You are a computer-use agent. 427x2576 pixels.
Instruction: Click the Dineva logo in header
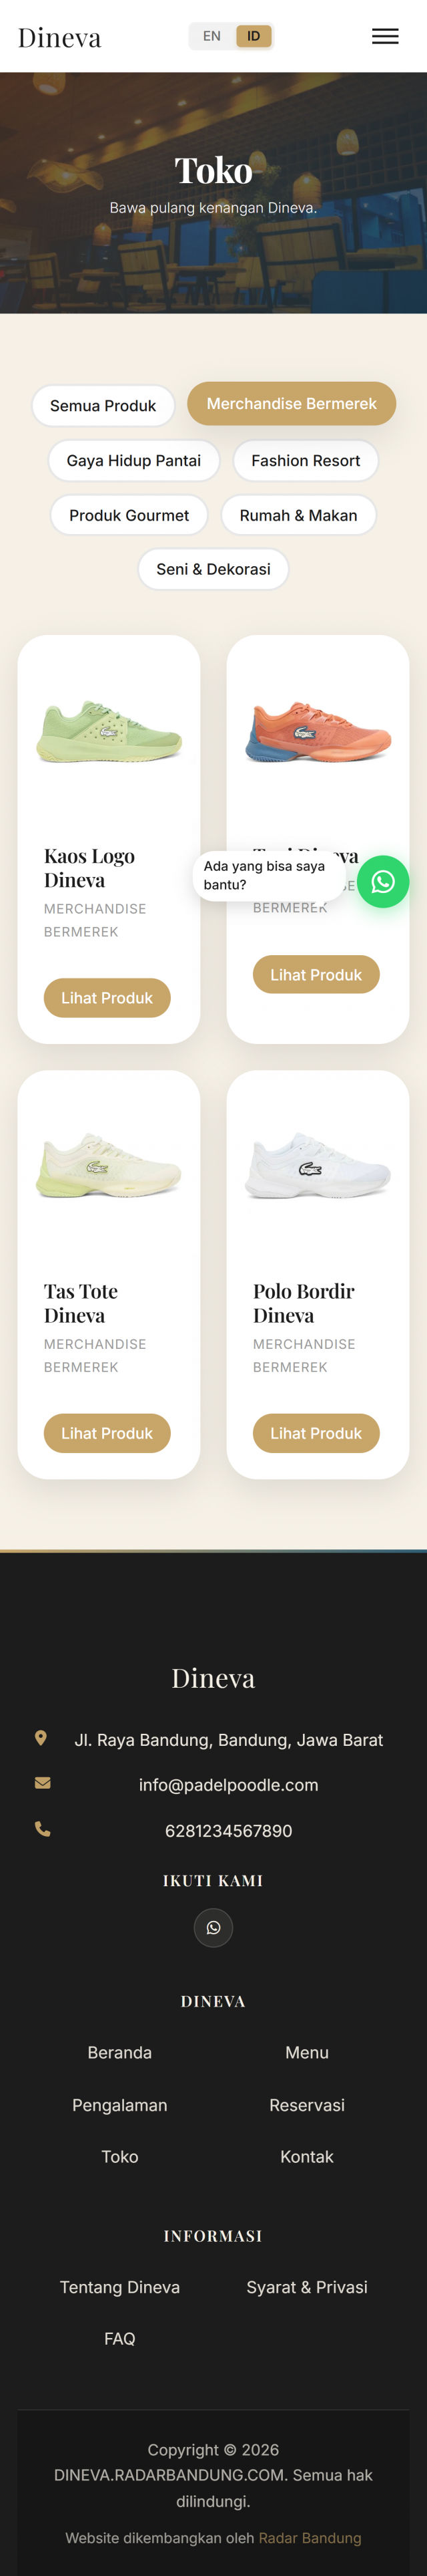pos(60,37)
